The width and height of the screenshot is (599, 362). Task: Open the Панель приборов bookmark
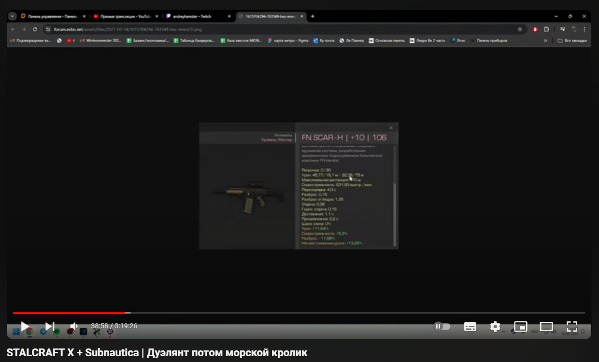coord(489,41)
